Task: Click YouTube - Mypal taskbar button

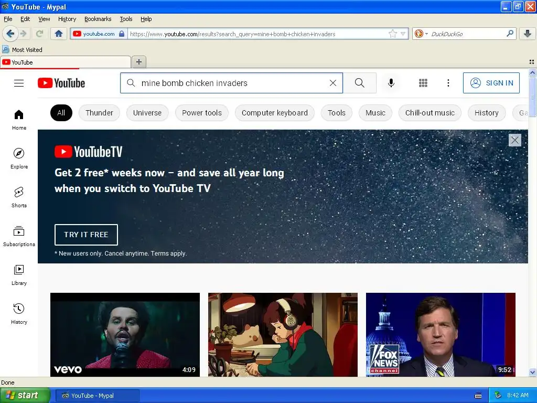Action: point(97,396)
